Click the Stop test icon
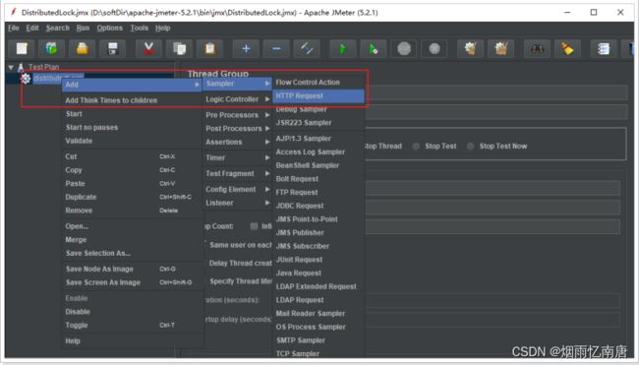This screenshot has width=639, height=365. [x=404, y=49]
